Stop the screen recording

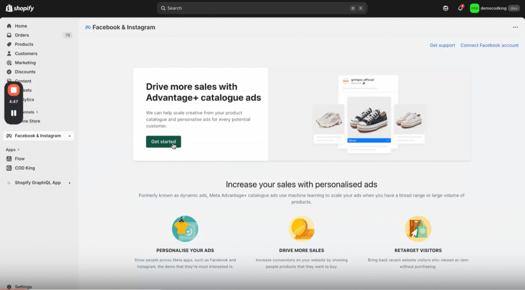[x=14, y=90]
